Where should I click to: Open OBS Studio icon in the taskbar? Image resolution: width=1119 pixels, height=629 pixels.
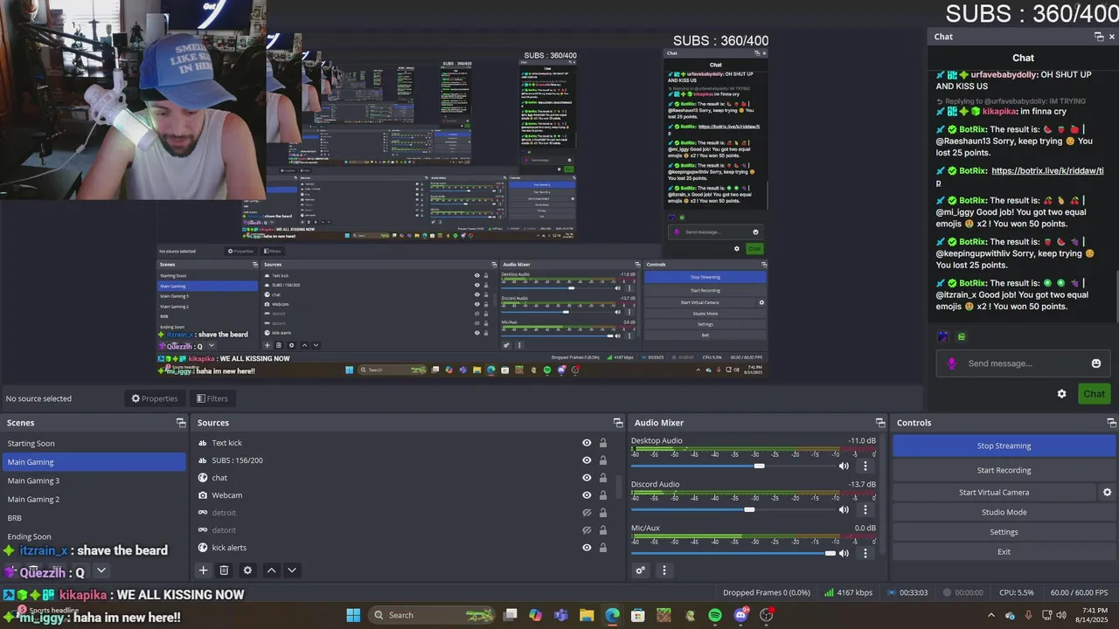pos(767,615)
